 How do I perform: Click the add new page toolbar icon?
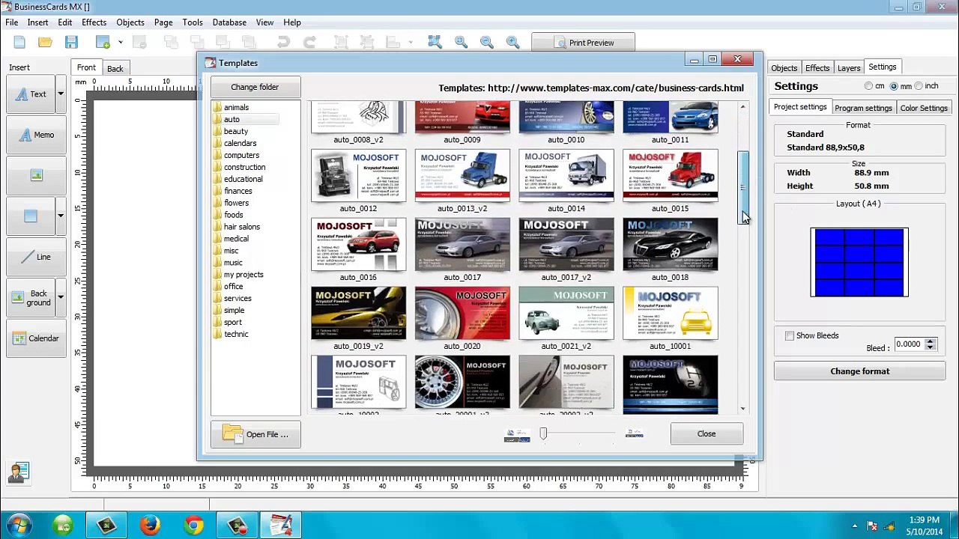click(x=103, y=43)
